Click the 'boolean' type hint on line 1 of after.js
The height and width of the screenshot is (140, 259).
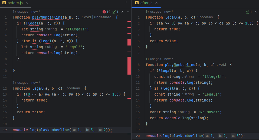tap(206, 17)
